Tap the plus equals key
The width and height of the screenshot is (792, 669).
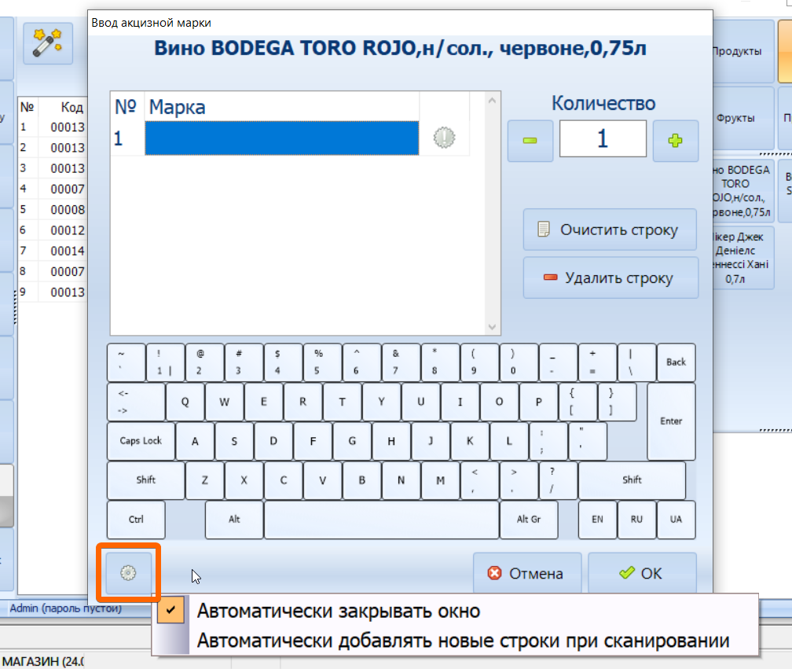597,362
